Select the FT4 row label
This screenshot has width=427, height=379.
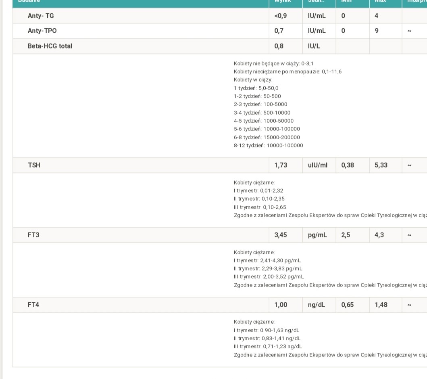[33, 305]
